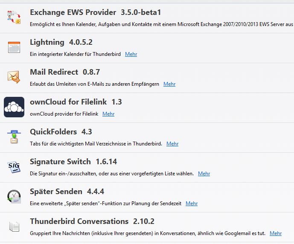Click the Lightning calendar icon
294x244 pixels.
click(x=14, y=47)
